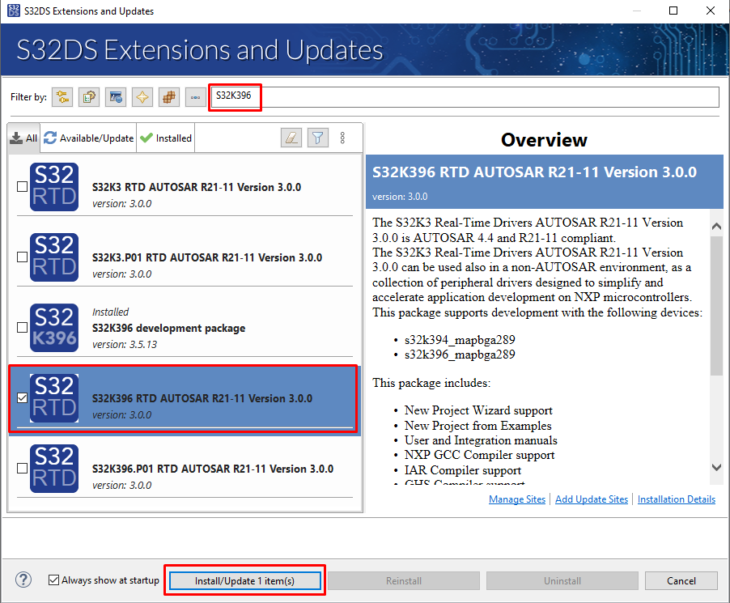Click the Overview scrollbar up arrow
This screenshot has width=730, height=603.
(717, 227)
